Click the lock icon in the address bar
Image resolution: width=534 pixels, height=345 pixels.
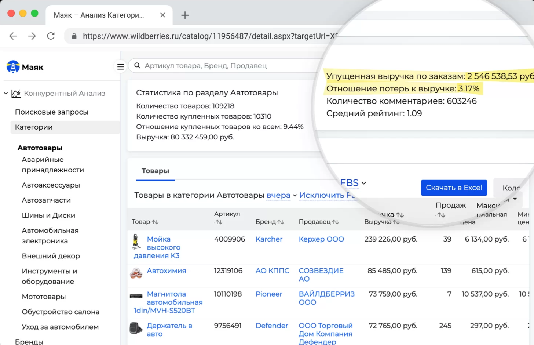coord(74,36)
